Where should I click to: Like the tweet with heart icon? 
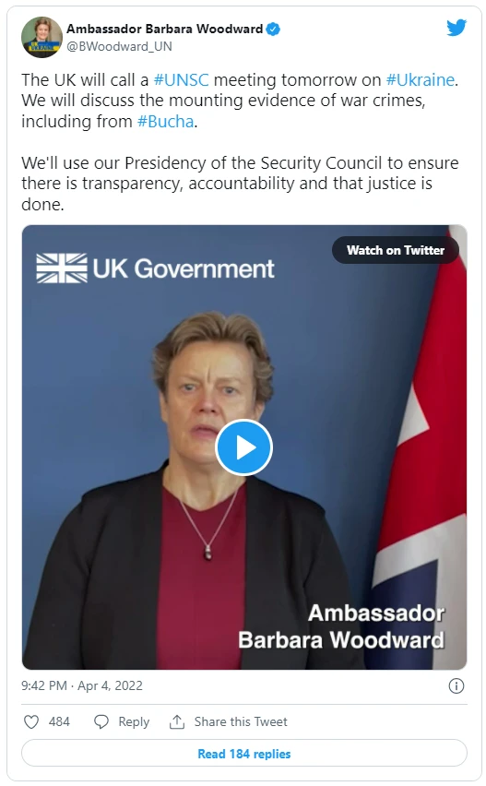[31, 721]
